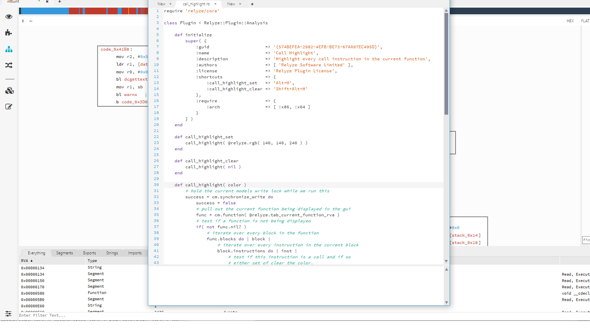Click 'def call_highlight_clear' on line 26

(206, 161)
